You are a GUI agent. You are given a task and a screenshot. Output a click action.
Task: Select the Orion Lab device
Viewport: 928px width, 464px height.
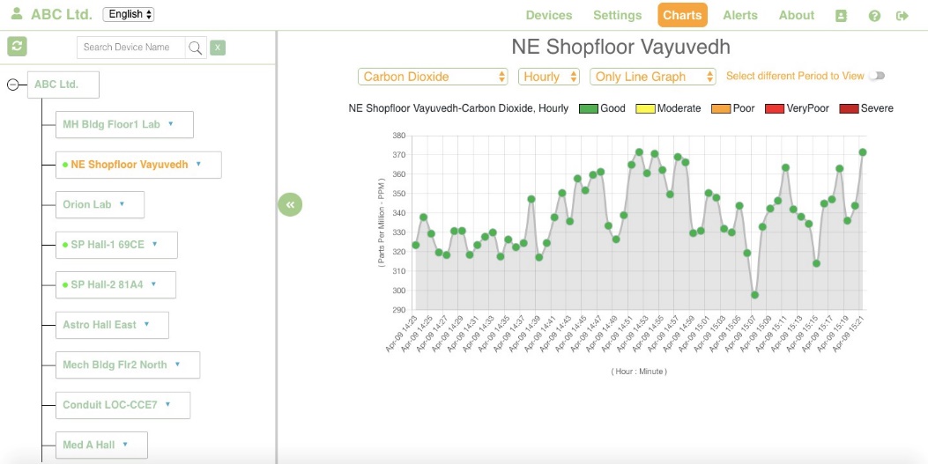[x=100, y=204]
